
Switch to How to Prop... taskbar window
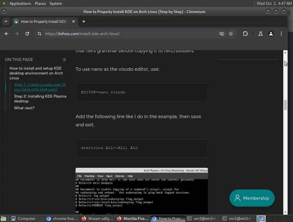click(x=168, y=219)
